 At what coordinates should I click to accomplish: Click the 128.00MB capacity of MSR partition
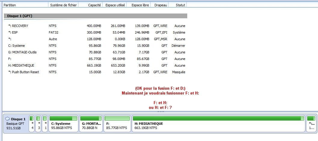click(x=94, y=39)
